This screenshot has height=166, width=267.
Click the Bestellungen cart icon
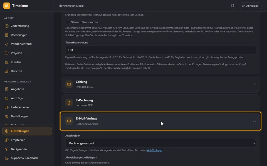7,116
